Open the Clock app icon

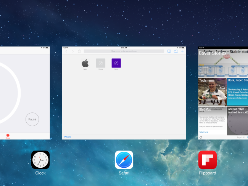tap(40, 160)
